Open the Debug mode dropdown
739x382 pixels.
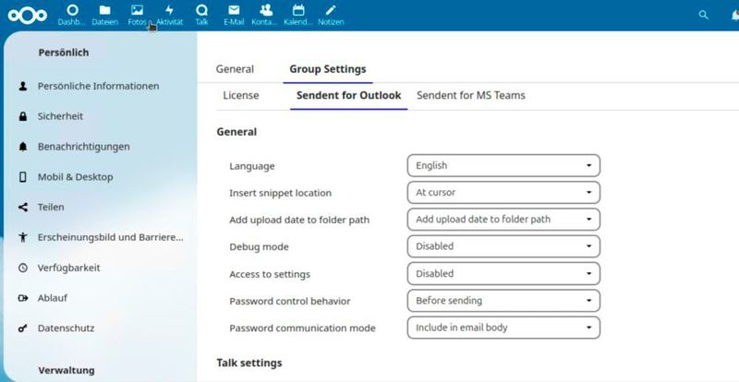pyautogui.click(x=503, y=246)
